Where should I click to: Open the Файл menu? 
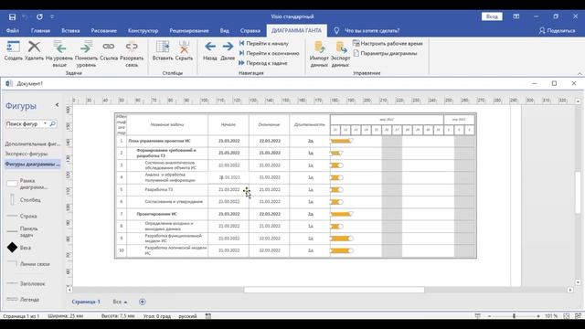click(x=12, y=30)
